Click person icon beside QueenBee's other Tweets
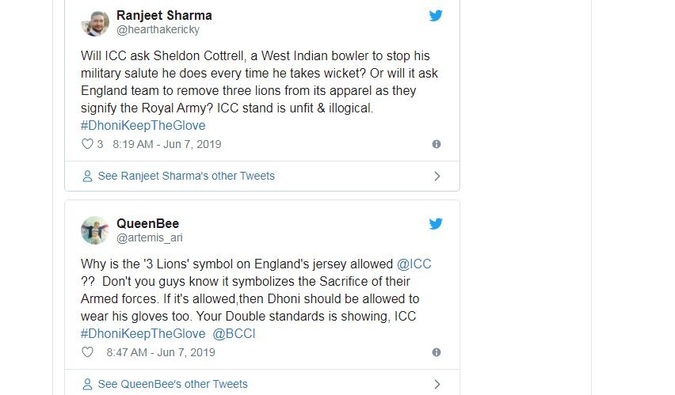Screen dimensions: 675x395 pos(87,384)
